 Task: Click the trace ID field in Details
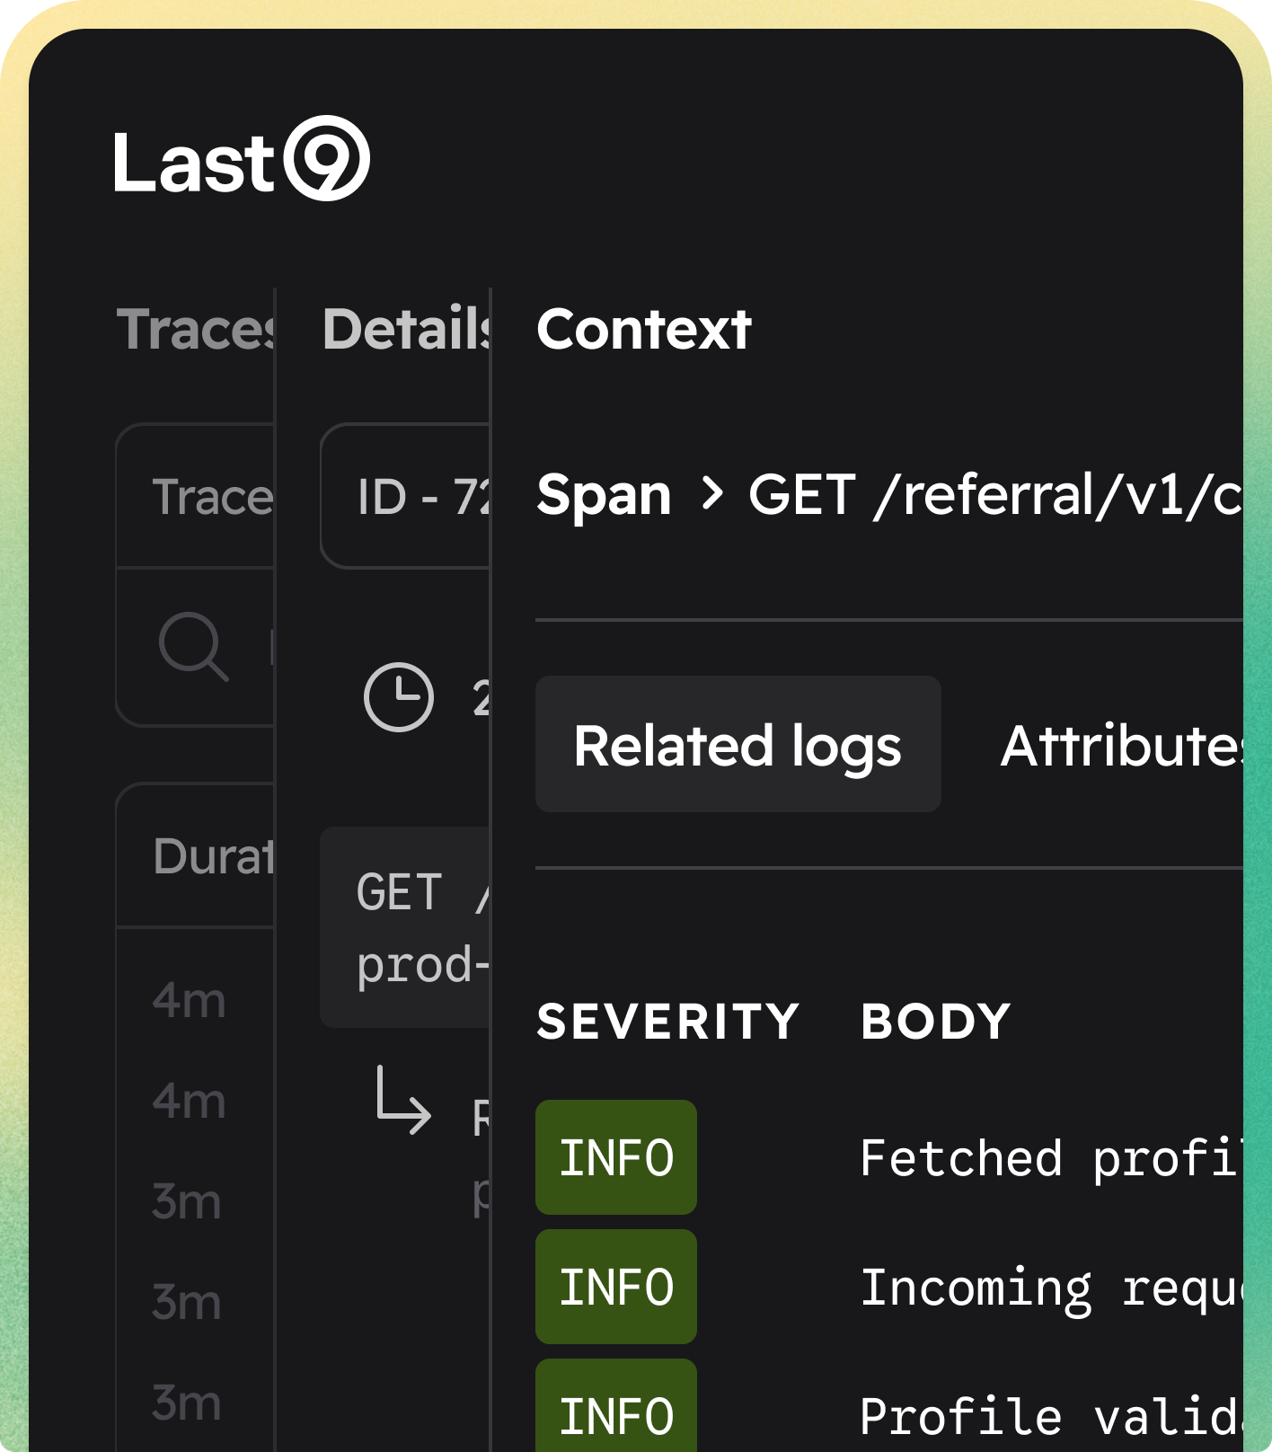click(406, 496)
